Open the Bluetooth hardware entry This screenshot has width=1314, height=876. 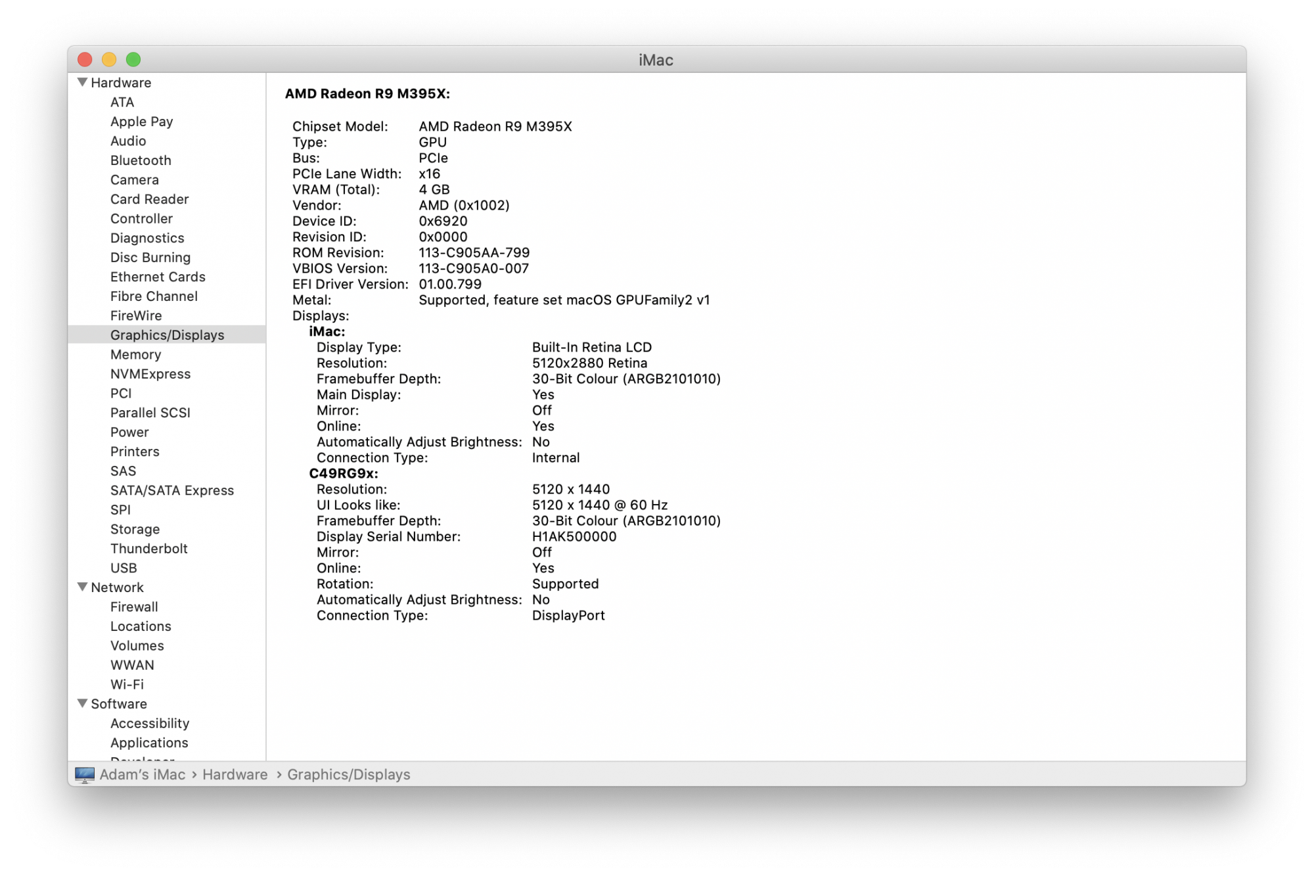(141, 160)
